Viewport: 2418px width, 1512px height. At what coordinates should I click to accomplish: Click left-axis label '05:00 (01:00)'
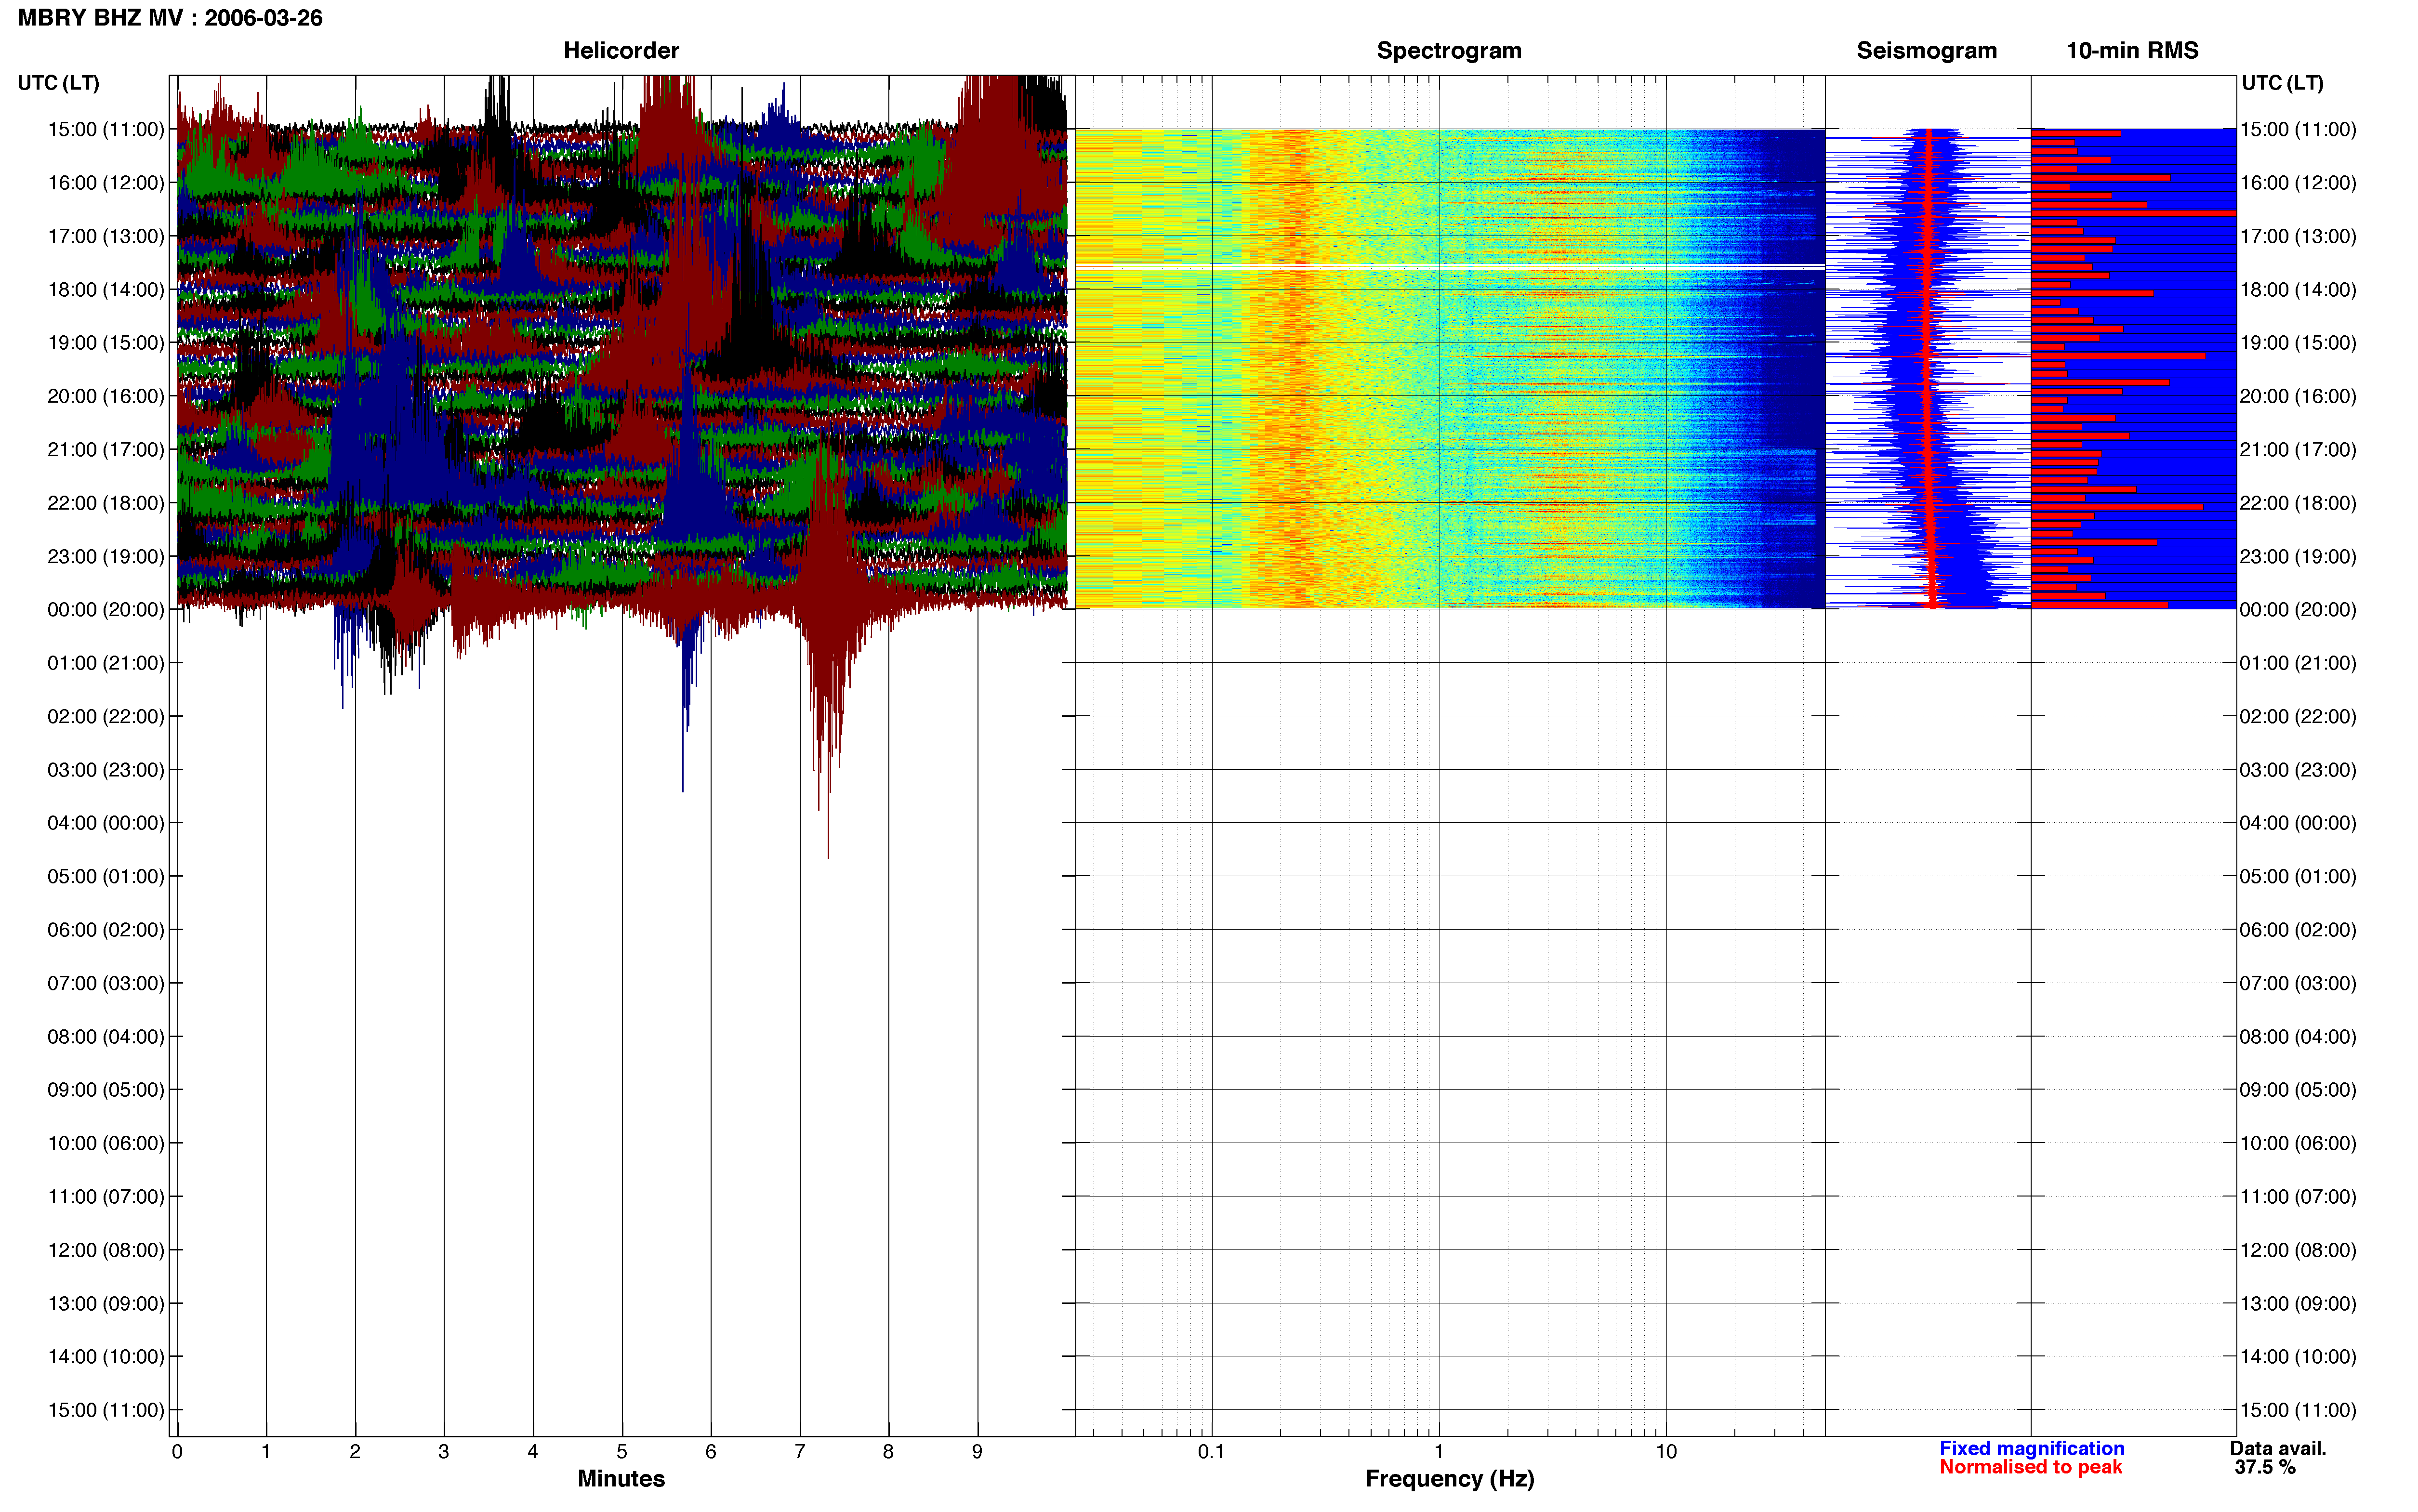106,877
